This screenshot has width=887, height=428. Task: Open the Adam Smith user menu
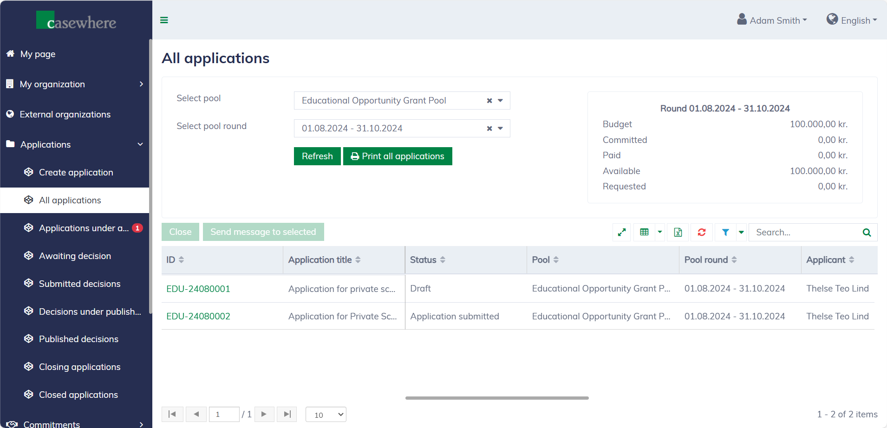pyautogui.click(x=772, y=20)
